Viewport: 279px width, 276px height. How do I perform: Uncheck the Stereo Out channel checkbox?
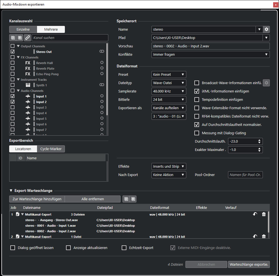click(13, 52)
